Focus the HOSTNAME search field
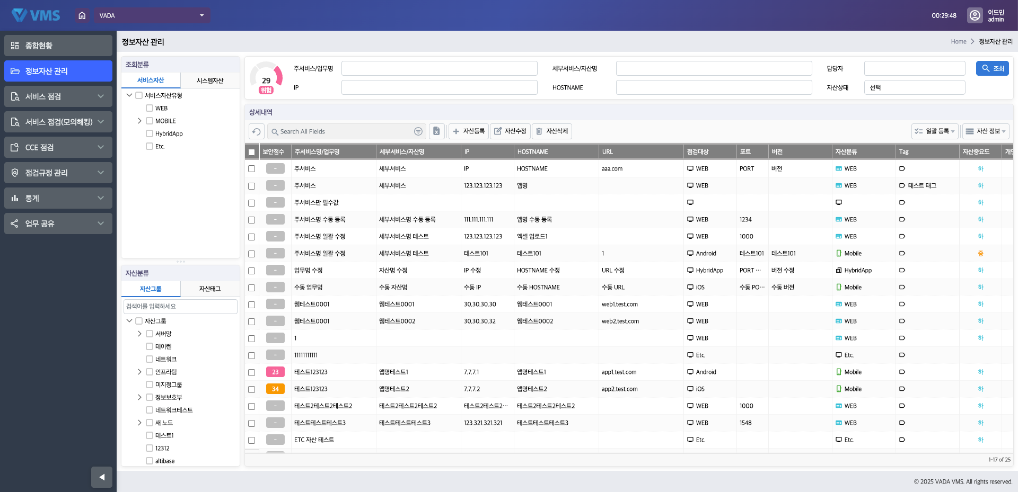Screen dimensions: 1018x492 (714, 87)
